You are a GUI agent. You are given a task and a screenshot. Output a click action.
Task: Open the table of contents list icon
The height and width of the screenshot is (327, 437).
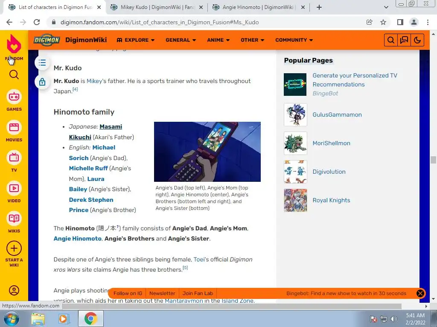(x=42, y=63)
